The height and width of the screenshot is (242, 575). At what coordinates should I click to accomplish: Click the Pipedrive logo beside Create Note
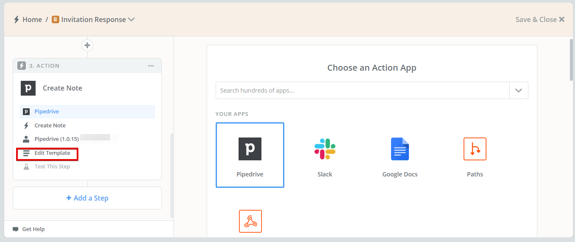28,88
